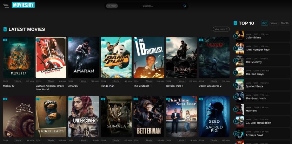Viewport: 292px width, 144px height.
Task: Open the Undercover poster
Action: click(84, 116)
